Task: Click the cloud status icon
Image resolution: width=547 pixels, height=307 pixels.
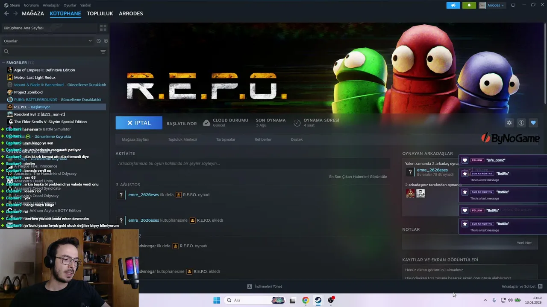Action: pos(206,123)
